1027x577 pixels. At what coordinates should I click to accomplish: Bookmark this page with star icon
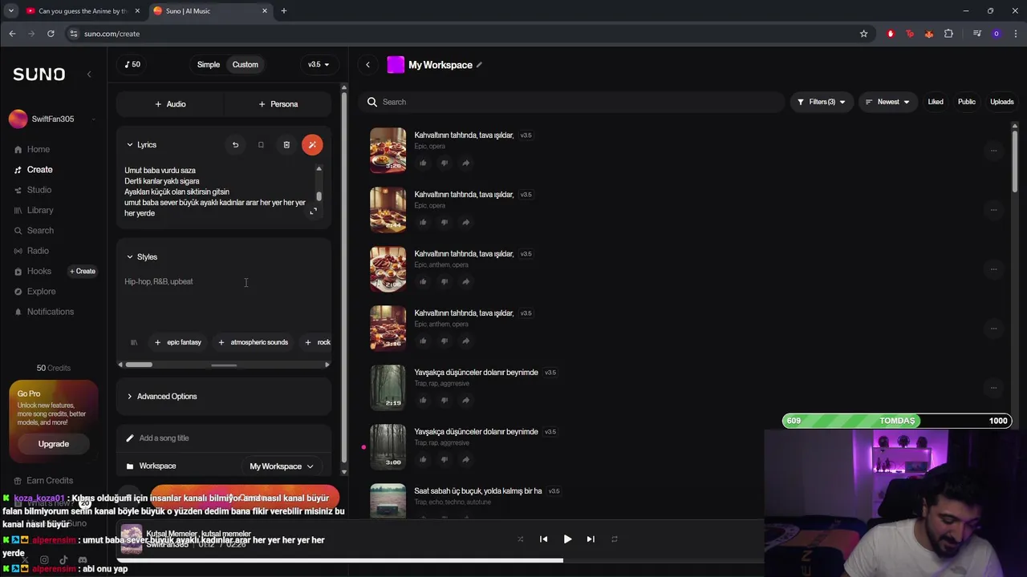[863, 34]
